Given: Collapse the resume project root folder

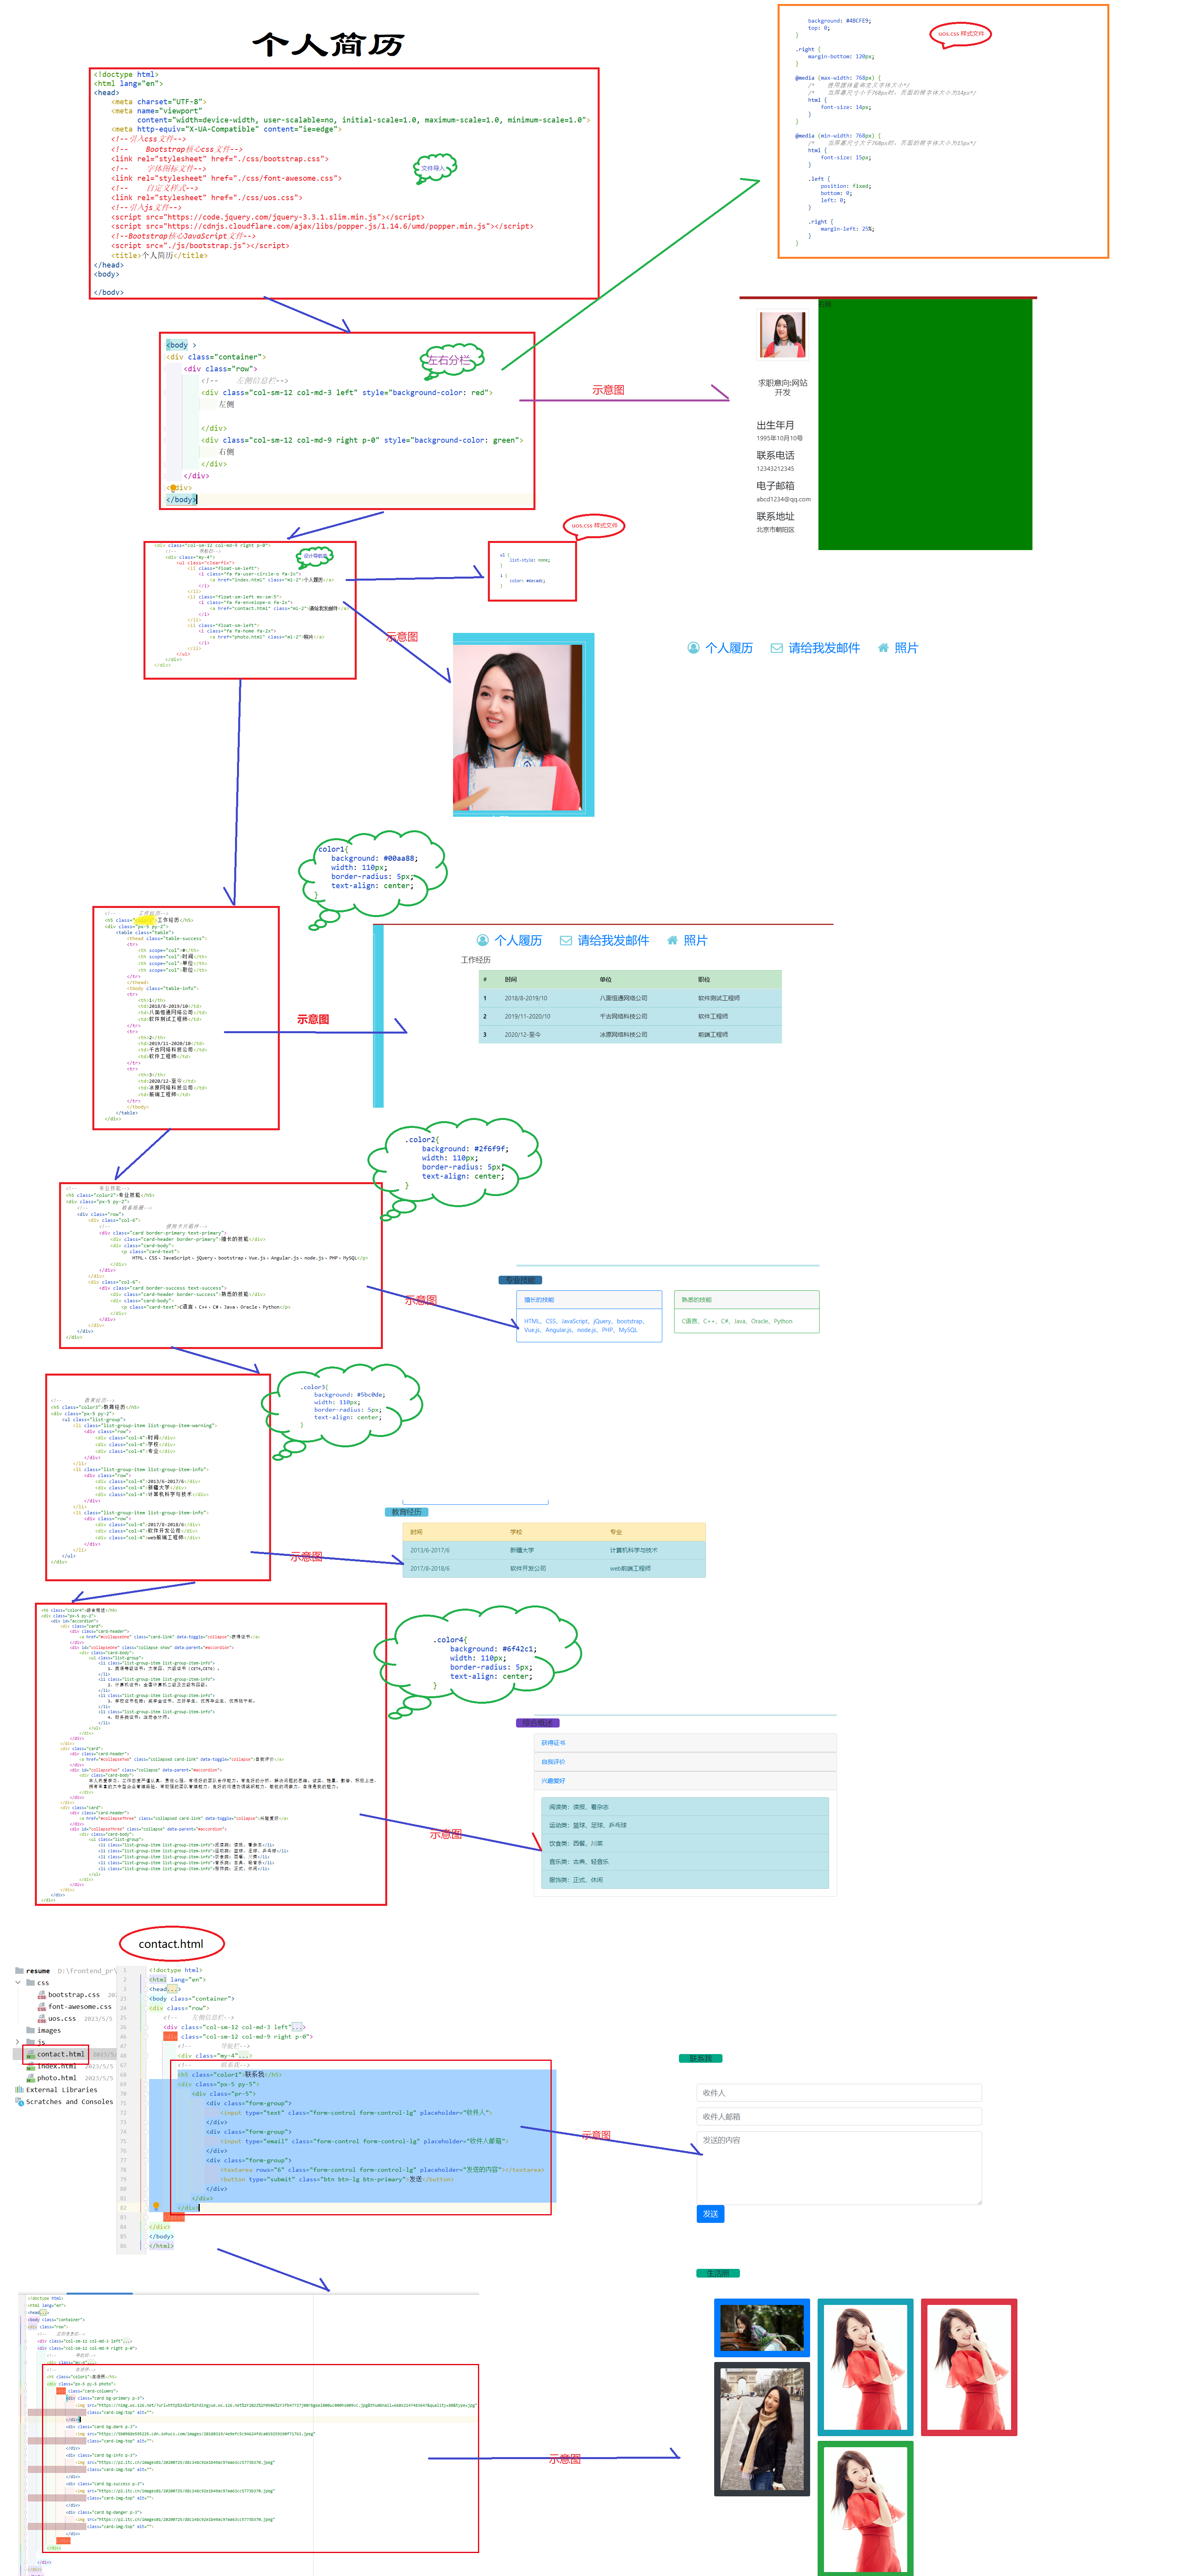Looking at the screenshot, I should (19, 1971).
